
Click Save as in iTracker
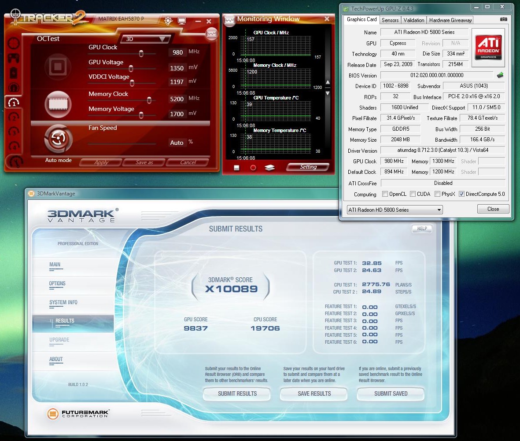[144, 162]
